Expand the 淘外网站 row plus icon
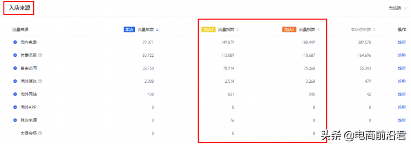 pyautogui.click(x=15, y=94)
